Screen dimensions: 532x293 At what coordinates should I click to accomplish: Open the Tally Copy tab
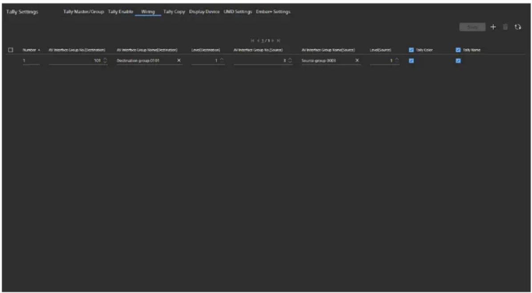click(x=174, y=12)
